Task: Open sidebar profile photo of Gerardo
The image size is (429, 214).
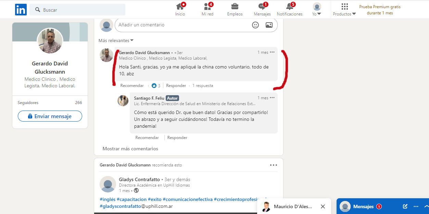Action: pos(50,41)
